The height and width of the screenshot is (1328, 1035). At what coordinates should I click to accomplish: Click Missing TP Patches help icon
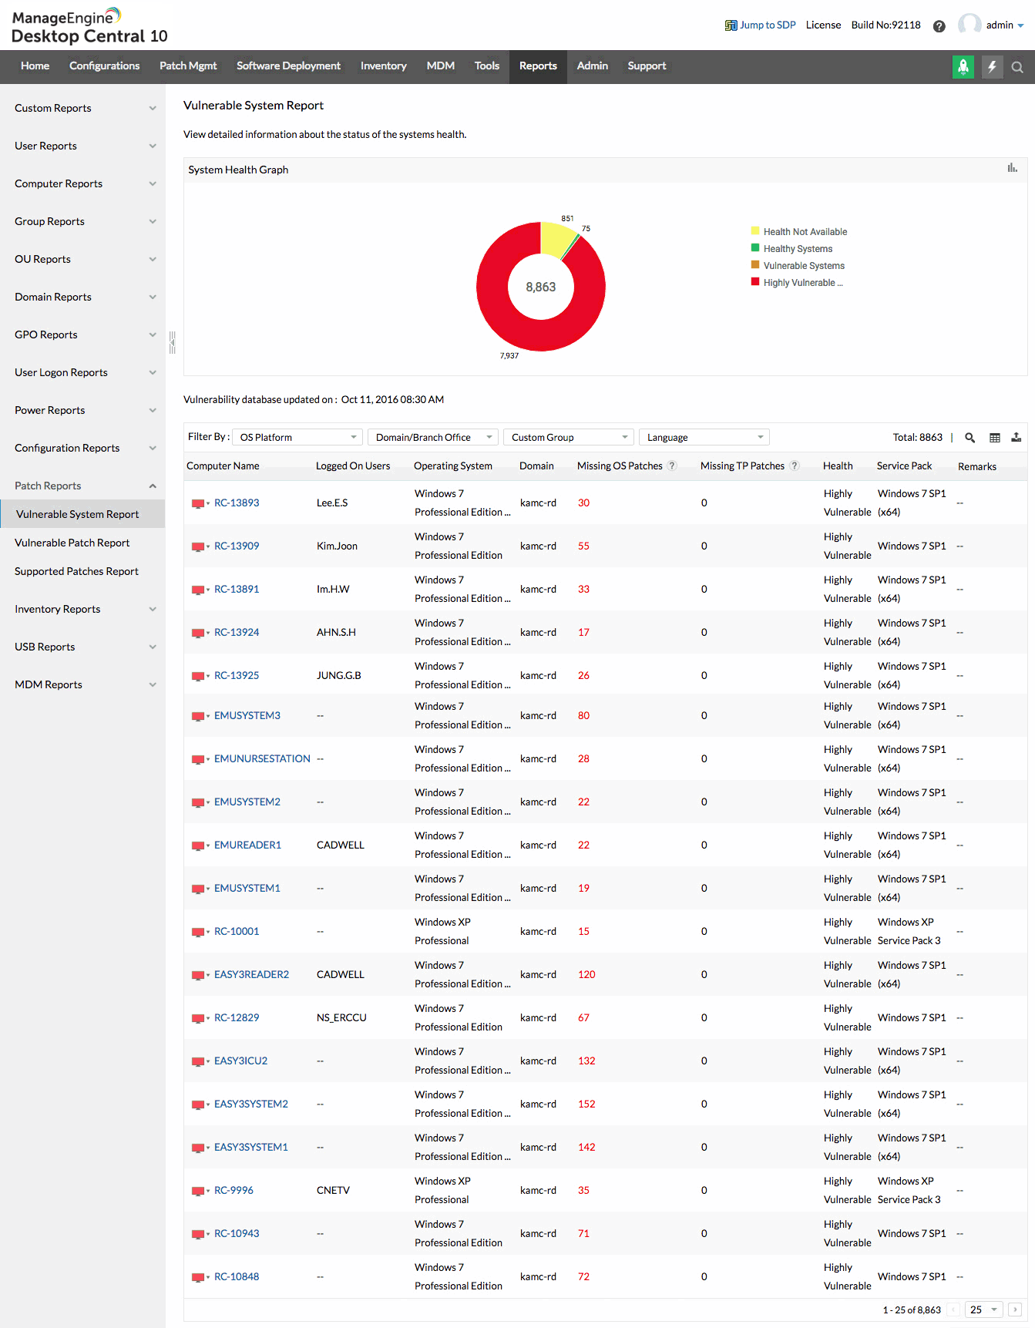point(795,466)
